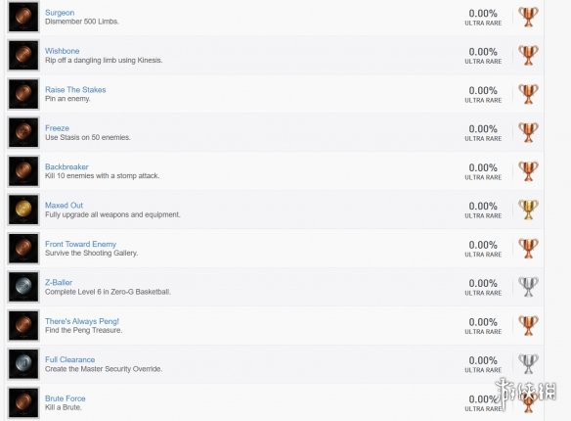The height and width of the screenshot is (421, 571).
Task: Open the Full Clearance trophy link
Action: tap(70, 359)
